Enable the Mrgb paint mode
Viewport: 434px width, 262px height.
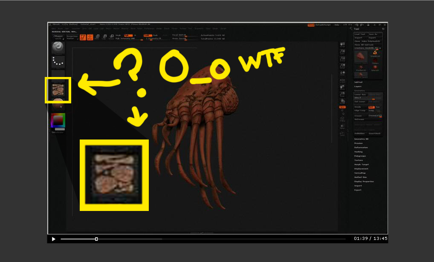118,35
